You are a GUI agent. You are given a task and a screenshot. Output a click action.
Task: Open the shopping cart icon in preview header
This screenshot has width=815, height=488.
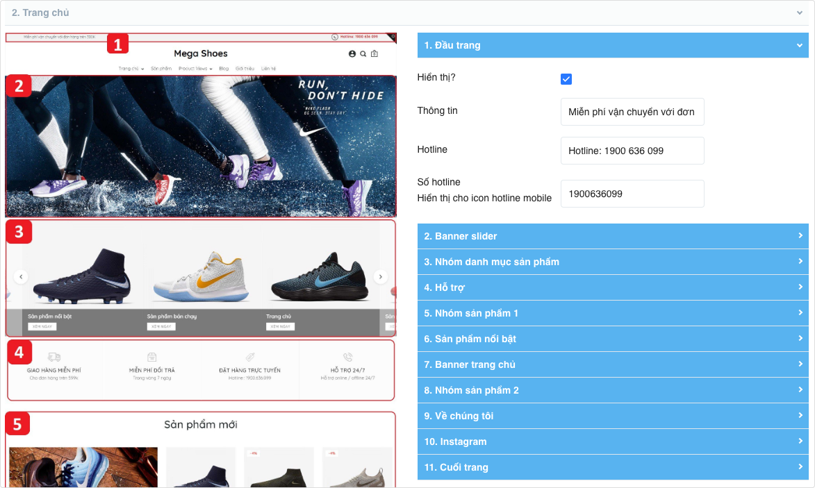point(374,54)
